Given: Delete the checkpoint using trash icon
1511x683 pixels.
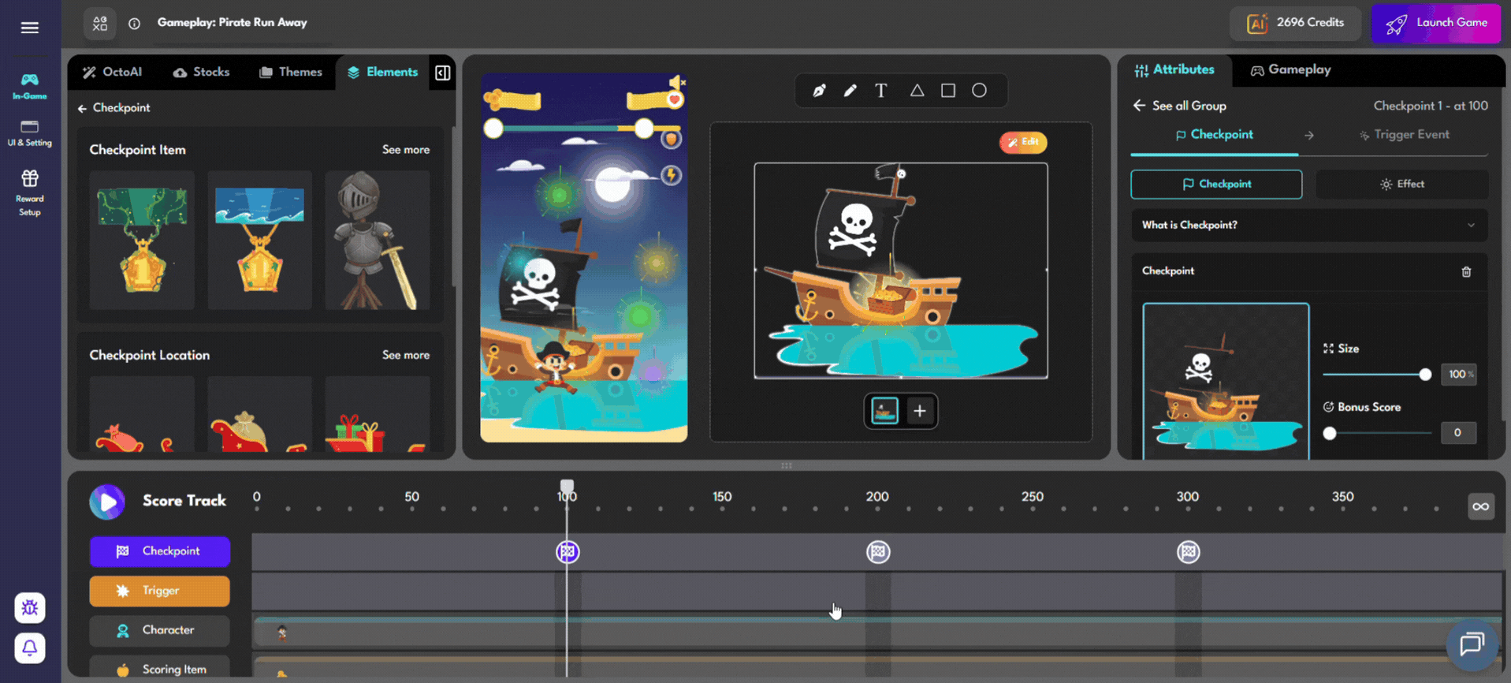Looking at the screenshot, I should click(x=1466, y=272).
